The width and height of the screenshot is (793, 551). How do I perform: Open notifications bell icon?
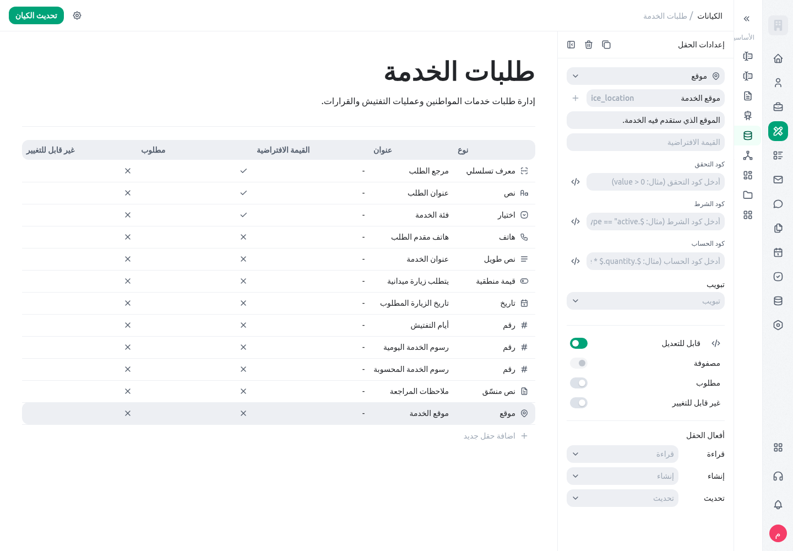click(x=778, y=505)
